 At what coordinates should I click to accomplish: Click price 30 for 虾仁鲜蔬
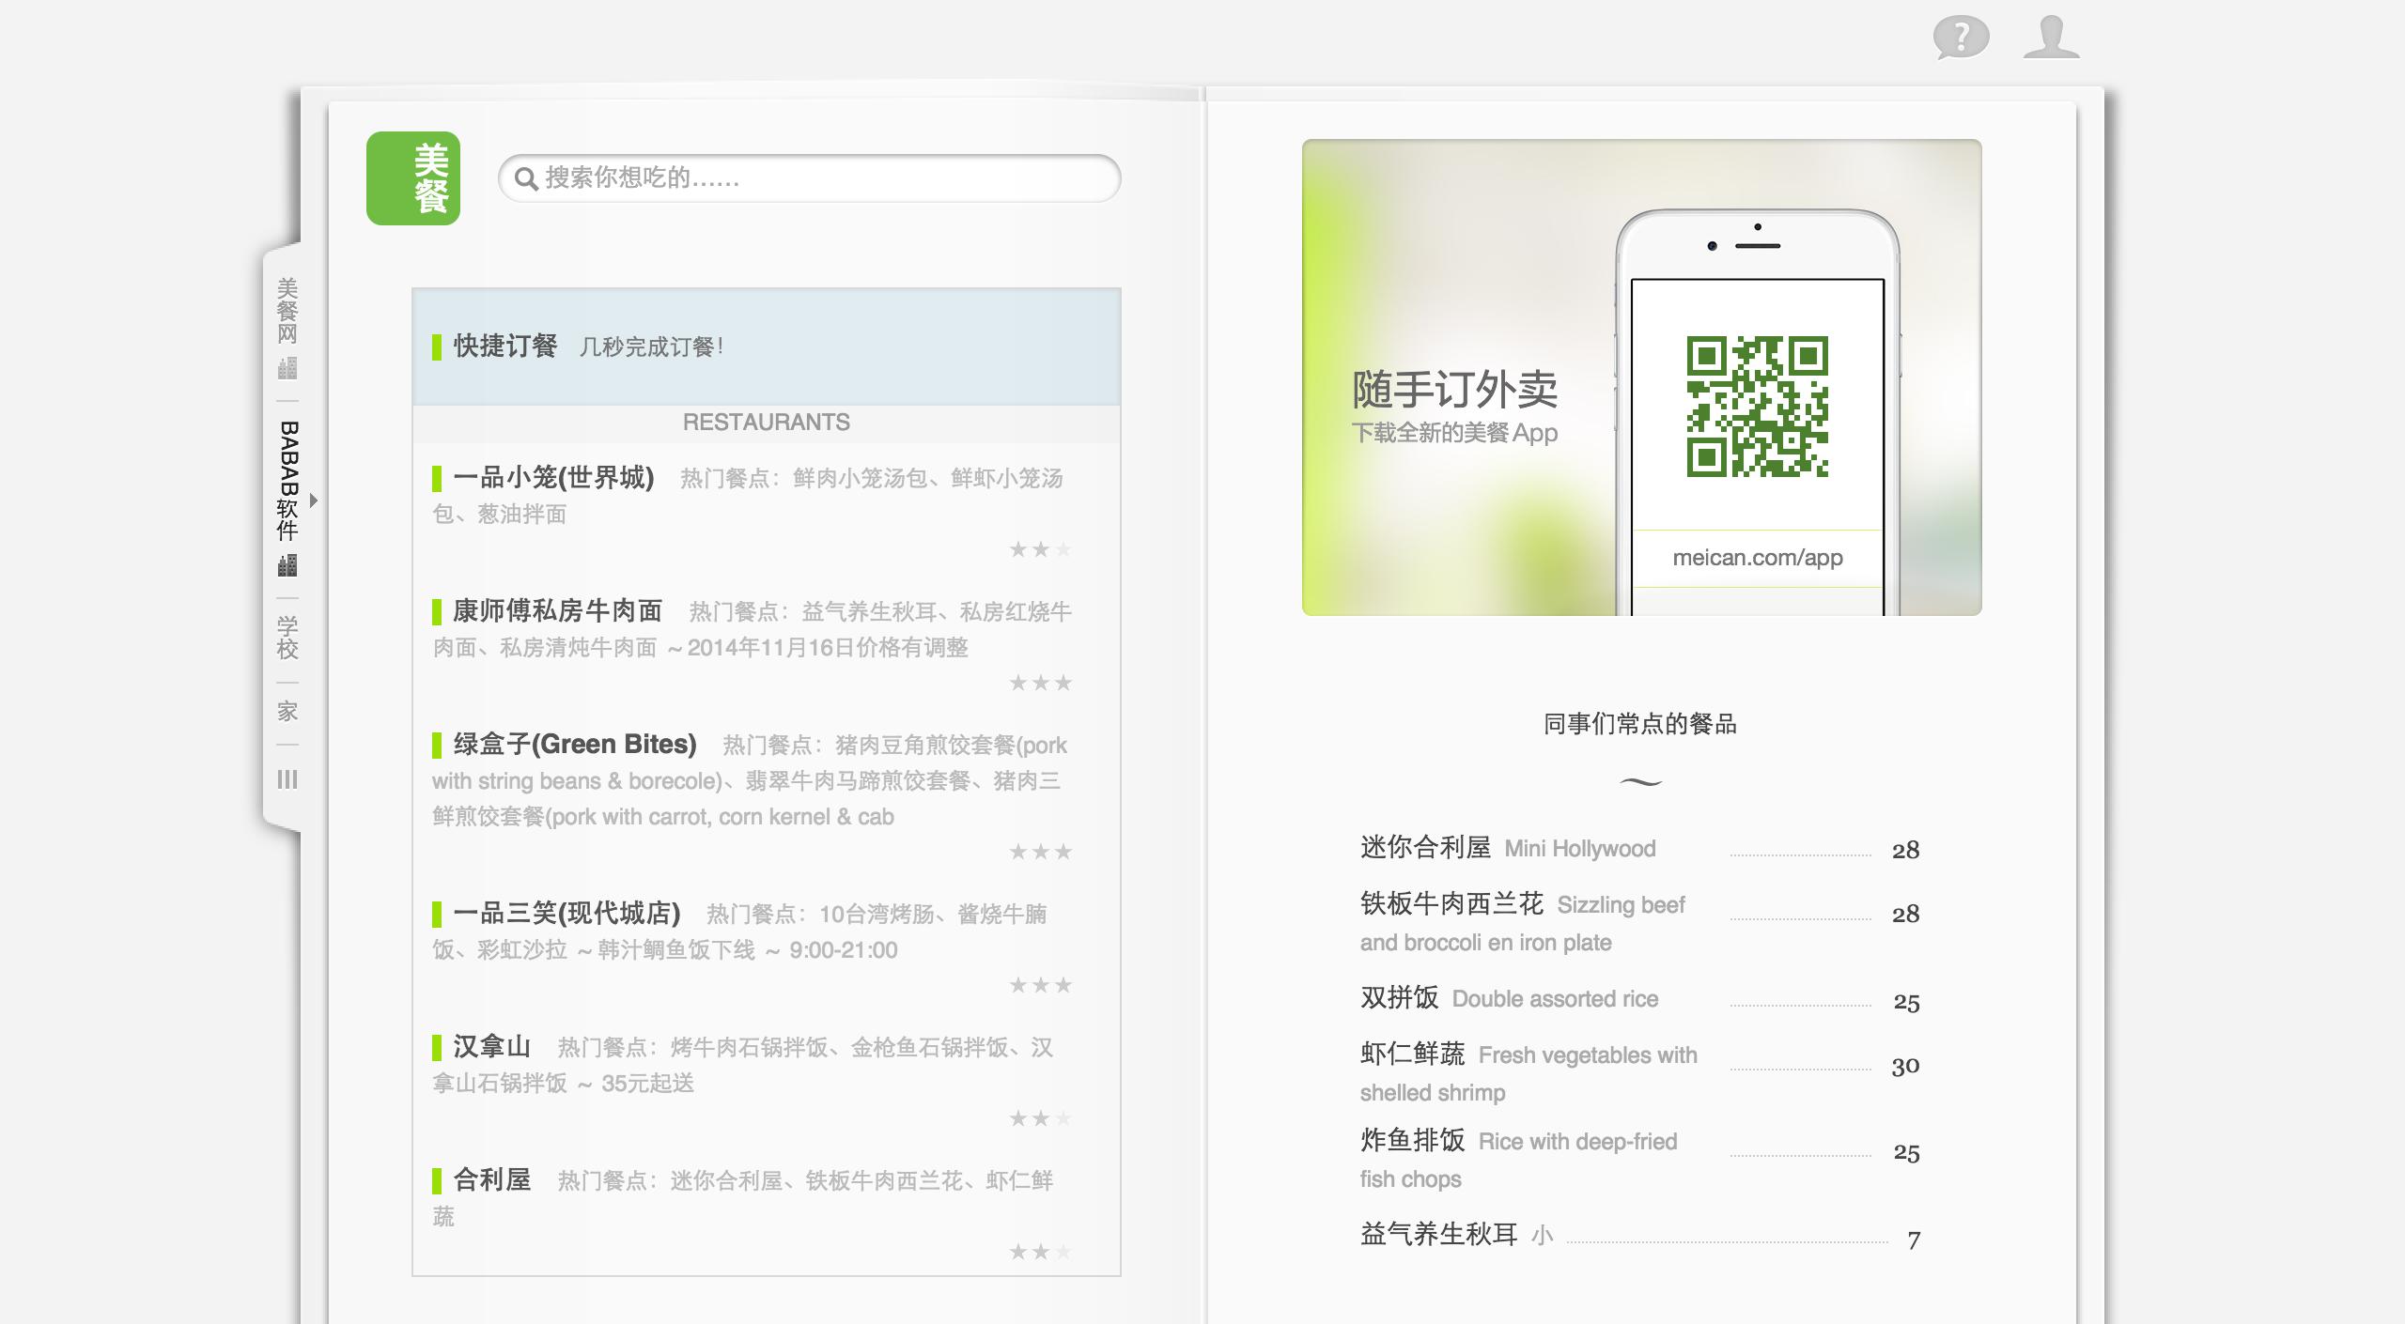point(1905,1066)
